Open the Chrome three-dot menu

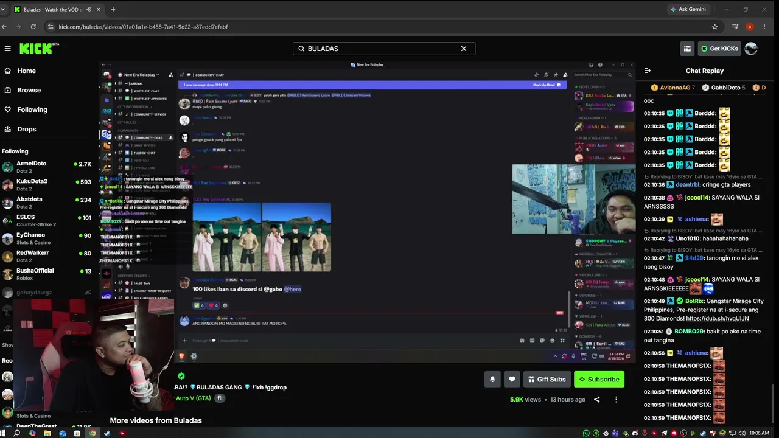click(764, 27)
